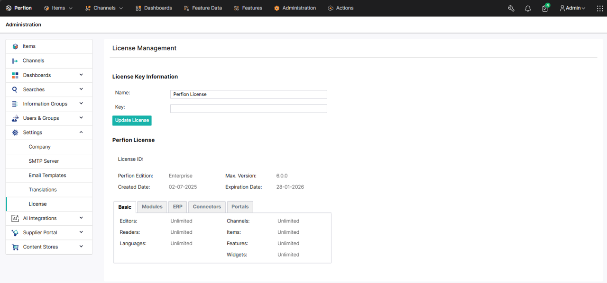Select the Basic tab
Viewport: 607px width, 283px height.
point(125,207)
